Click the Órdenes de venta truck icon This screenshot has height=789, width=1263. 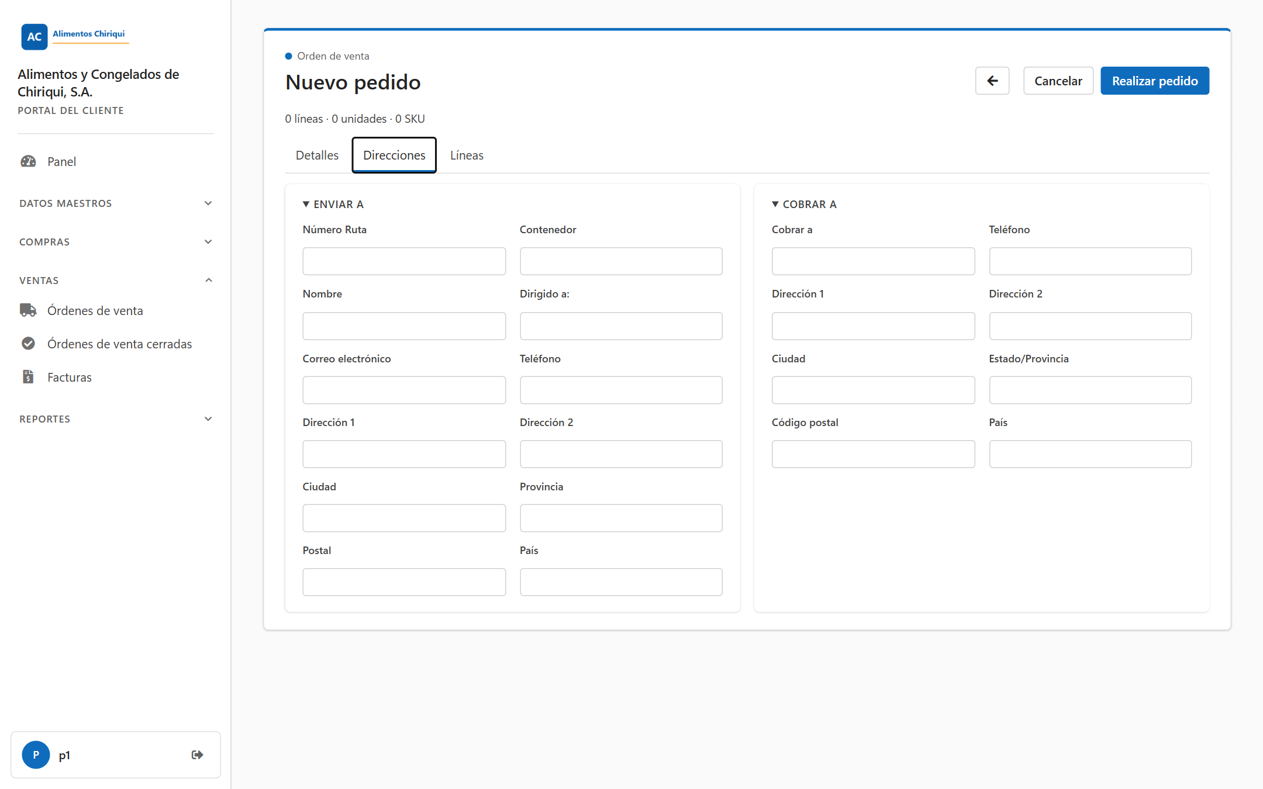coord(28,310)
